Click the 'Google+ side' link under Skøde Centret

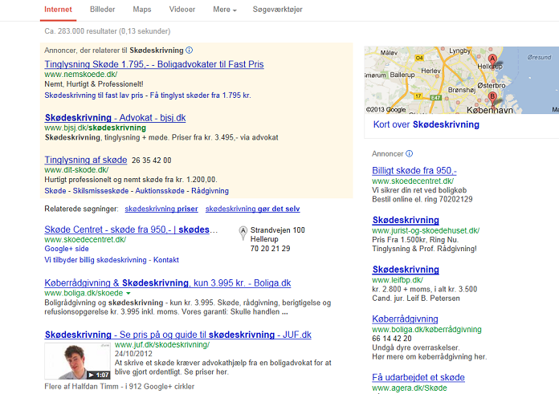[66, 250]
